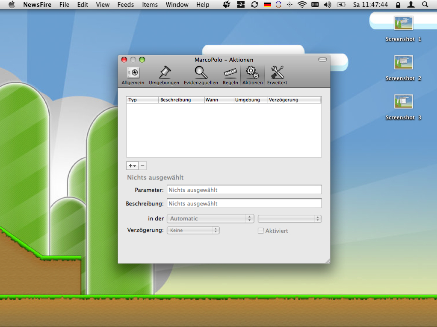Open the Help menu
The image size is (437, 327).
(203, 4)
